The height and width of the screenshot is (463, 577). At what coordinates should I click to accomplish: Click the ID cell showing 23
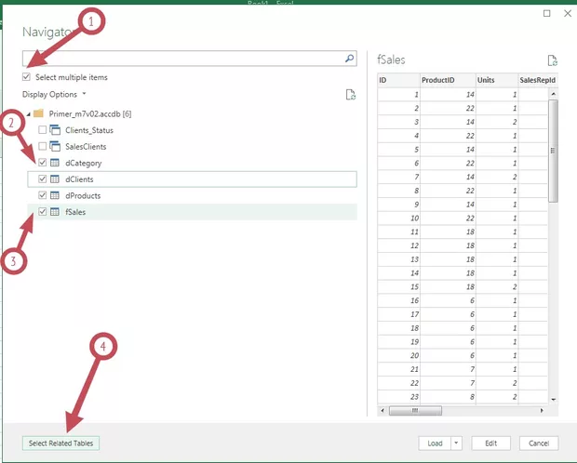[399, 397]
